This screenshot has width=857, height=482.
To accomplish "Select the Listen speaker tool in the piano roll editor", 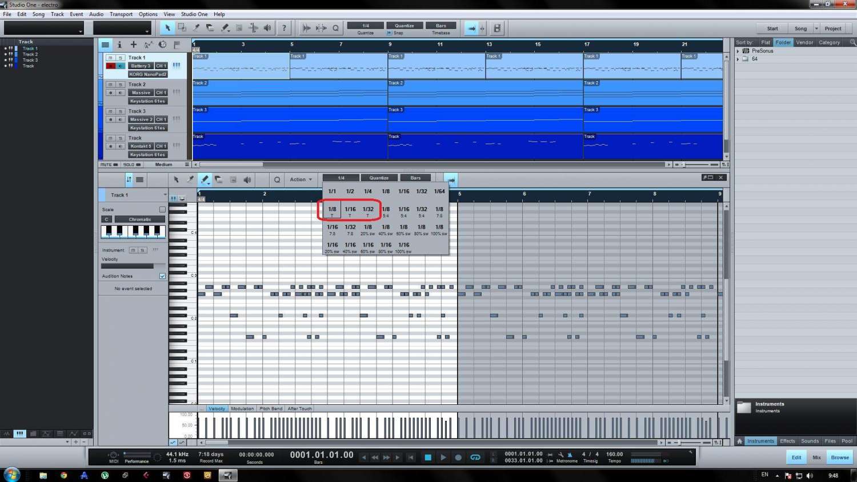I will point(247,180).
